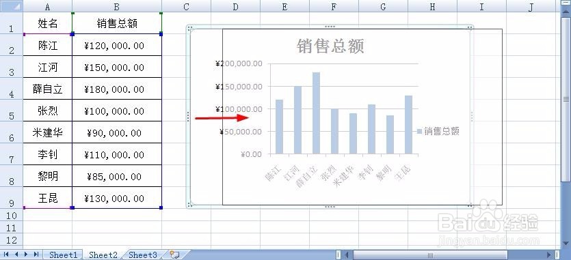
Task: Go to next sheet navigation arrow
Action: click(26, 254)
